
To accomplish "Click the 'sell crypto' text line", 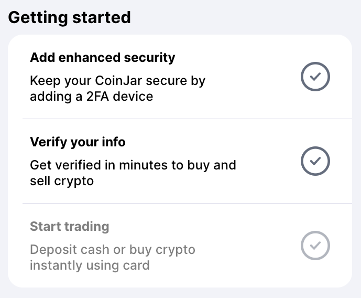I will click(x=62, y=181).
